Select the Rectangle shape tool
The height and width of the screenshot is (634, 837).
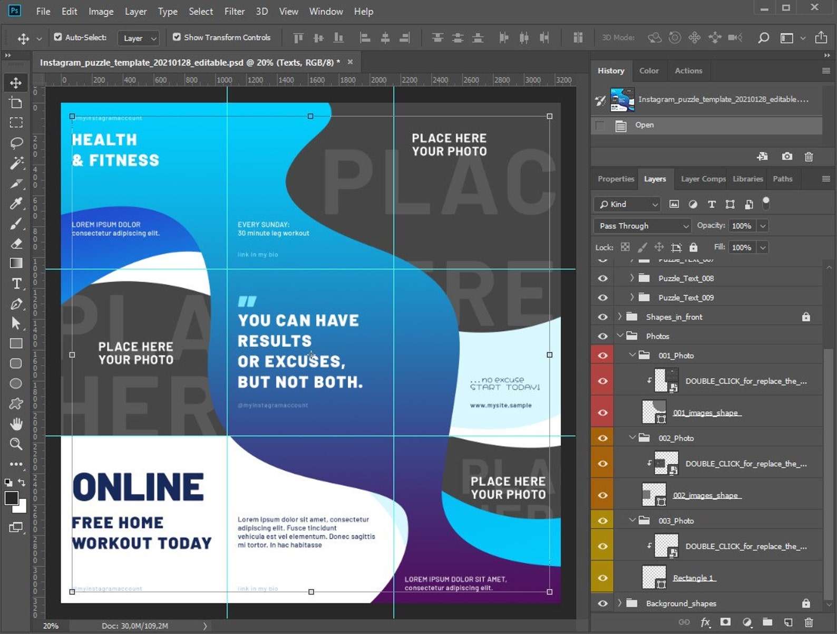pos(16,343)
